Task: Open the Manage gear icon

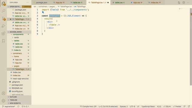Action: (x=3, y=101)
